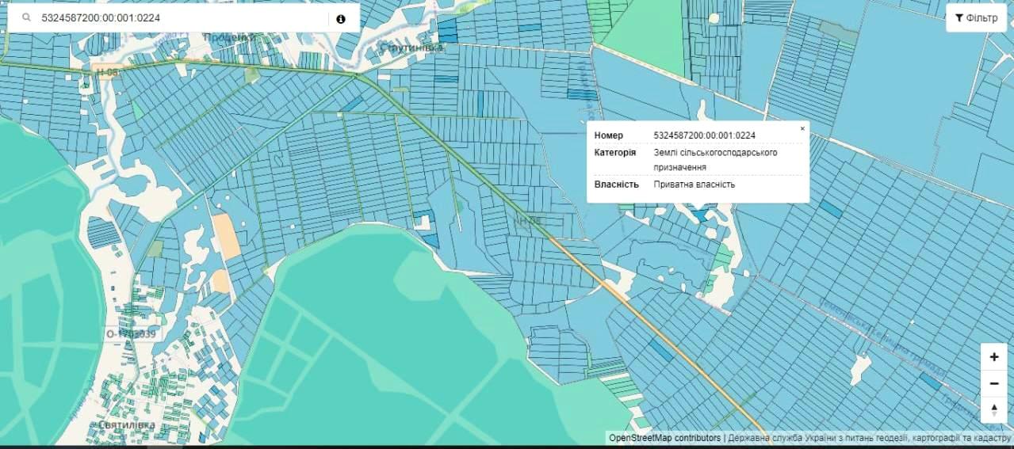Click the Приватна власність text in popup
The width and height of the screenshot is (1014, 449).
694,185
